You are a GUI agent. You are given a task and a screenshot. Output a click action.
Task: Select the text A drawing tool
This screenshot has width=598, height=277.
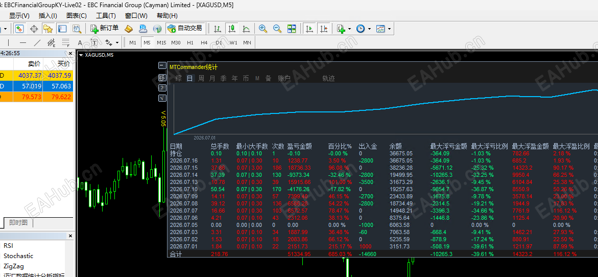point(80,42)
